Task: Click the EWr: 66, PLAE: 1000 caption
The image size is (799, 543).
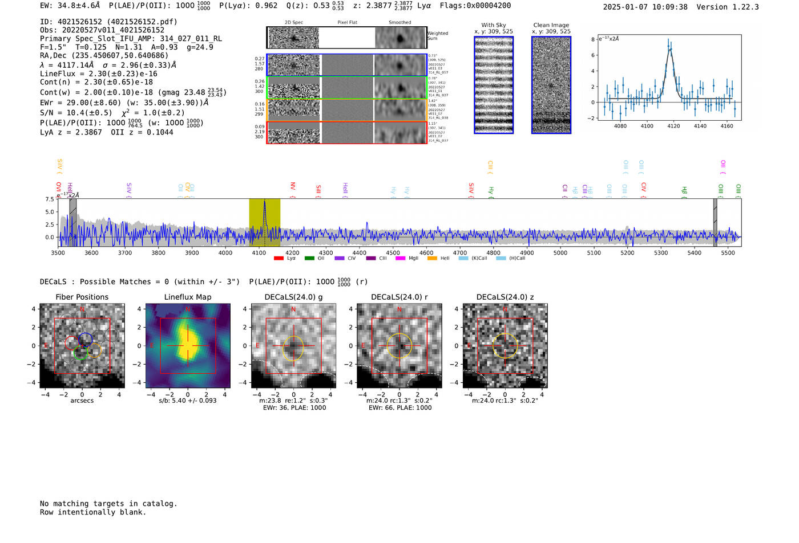Action: click(x=399, y=408)
